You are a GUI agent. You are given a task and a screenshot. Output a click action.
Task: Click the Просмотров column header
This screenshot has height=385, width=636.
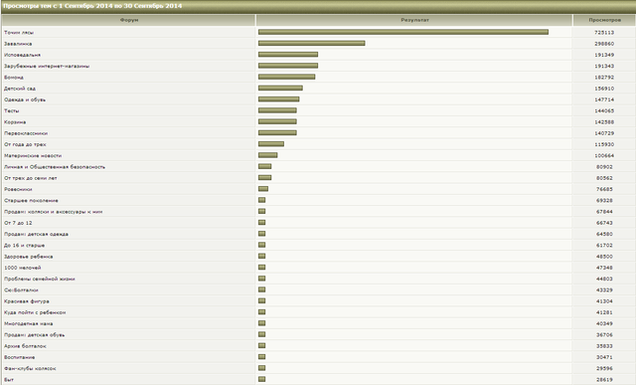tap(604, 20)
